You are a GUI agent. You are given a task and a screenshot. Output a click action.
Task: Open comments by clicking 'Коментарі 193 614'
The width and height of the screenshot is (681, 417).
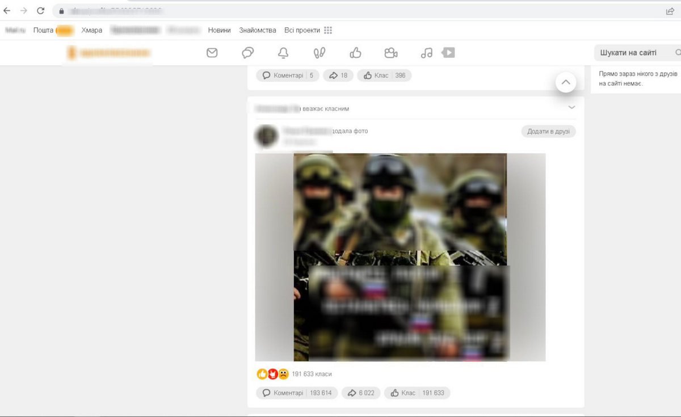pyautogui.click(x=297, y=393)
